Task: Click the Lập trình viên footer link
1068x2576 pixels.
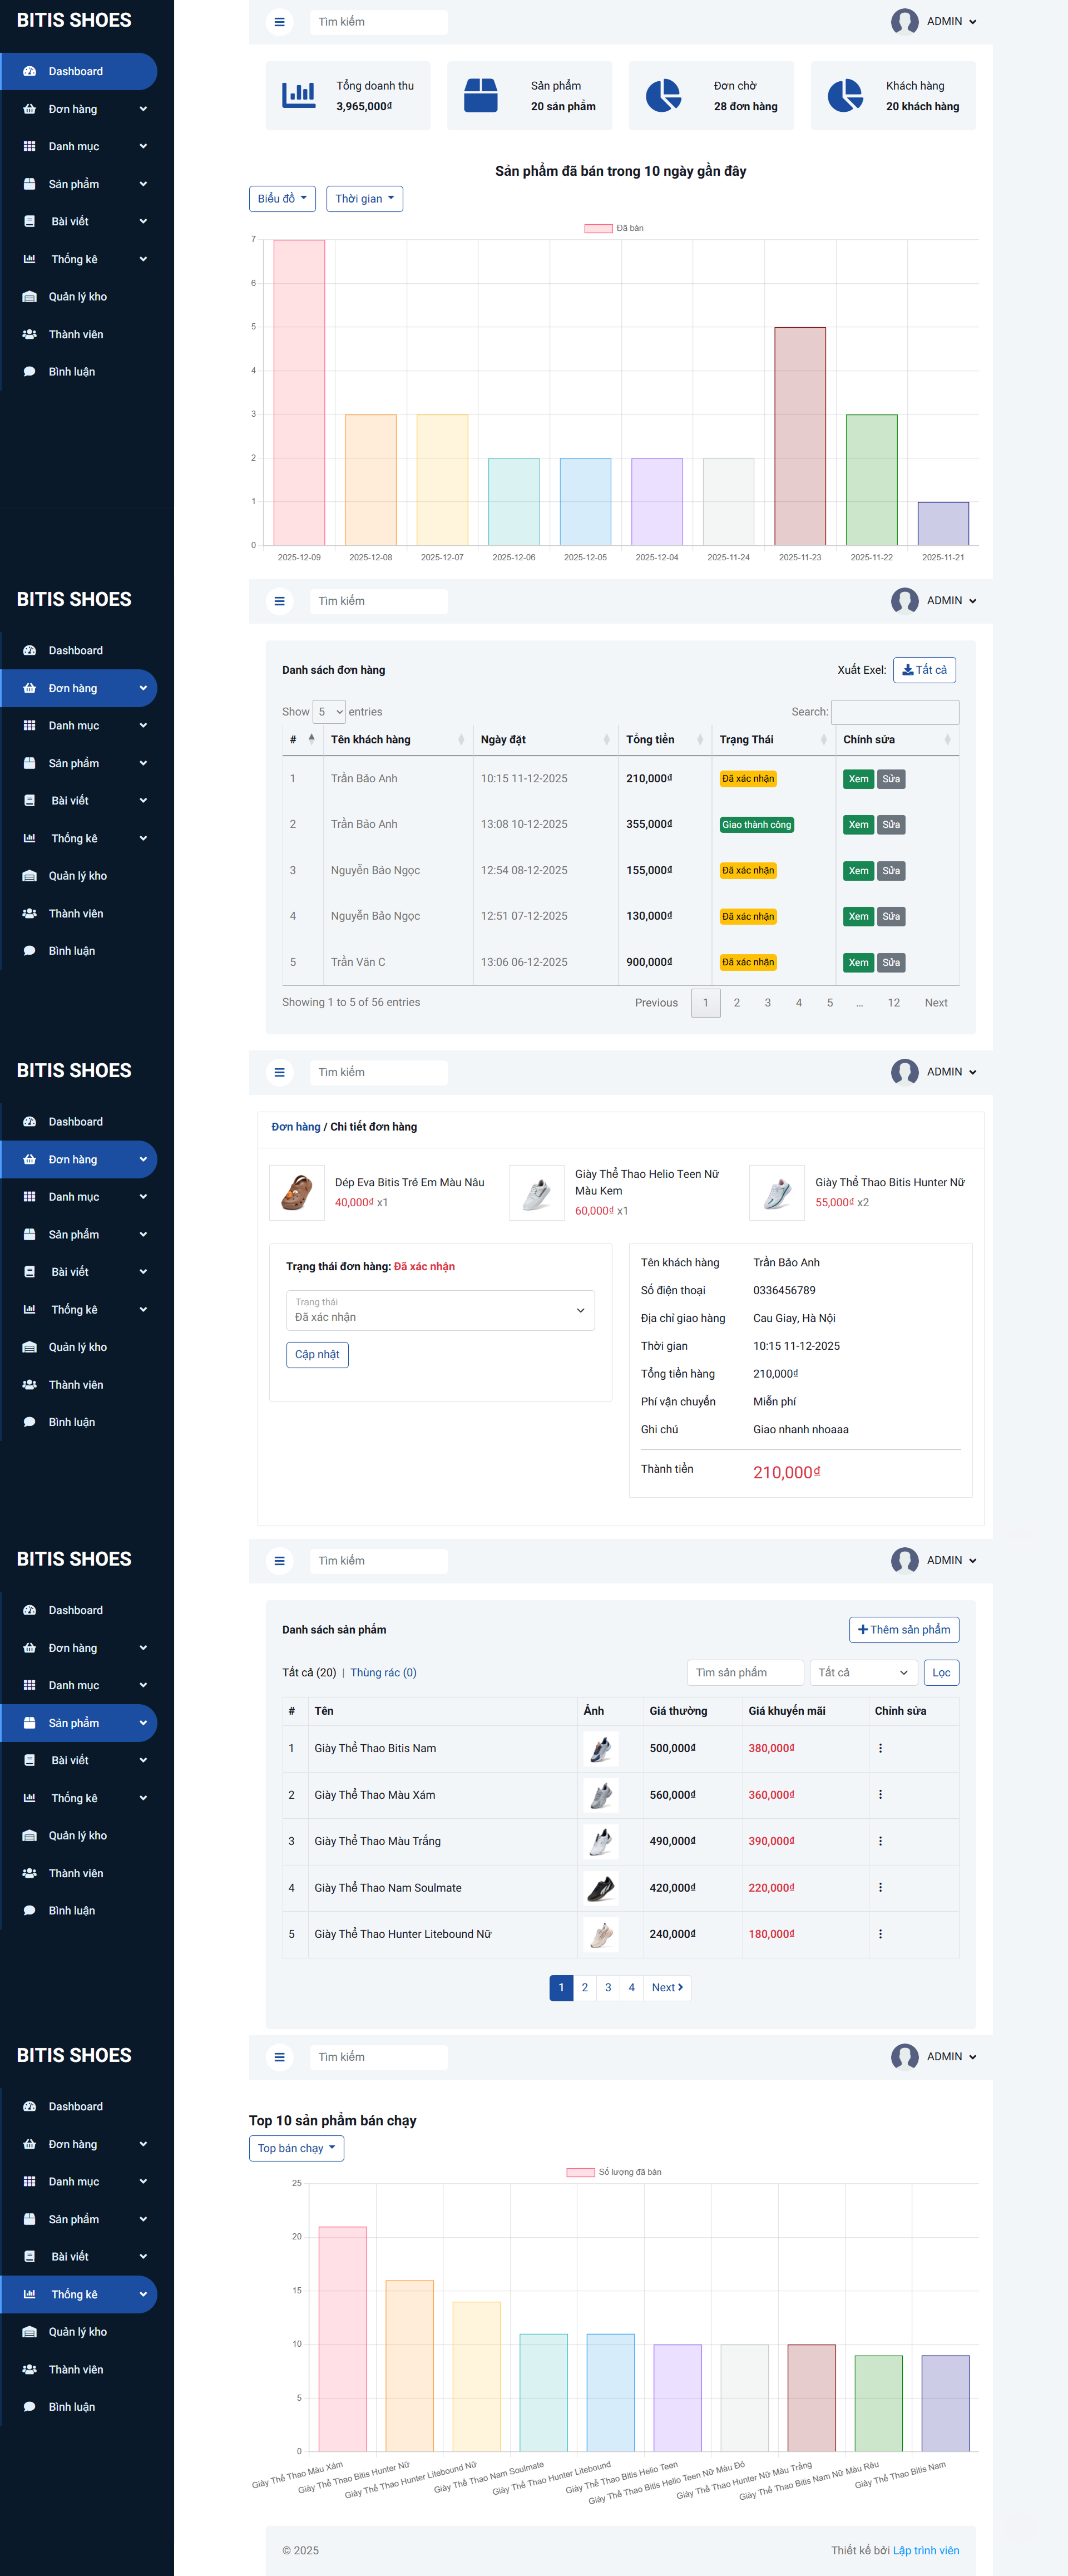Action: pyautogui.click(x=925, y=2550)
